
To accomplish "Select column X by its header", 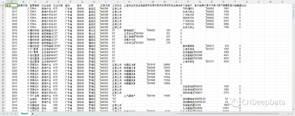I will pos(282,2).
